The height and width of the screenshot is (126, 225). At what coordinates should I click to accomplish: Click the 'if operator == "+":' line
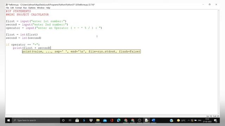pyautogui.click(x=22, y=44)
